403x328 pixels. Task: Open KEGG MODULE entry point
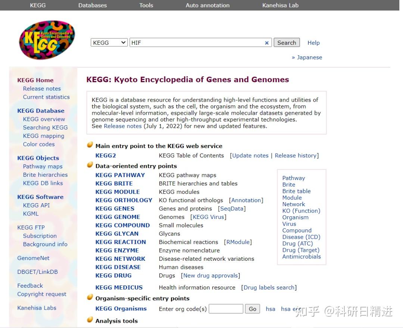coord(118,192)
